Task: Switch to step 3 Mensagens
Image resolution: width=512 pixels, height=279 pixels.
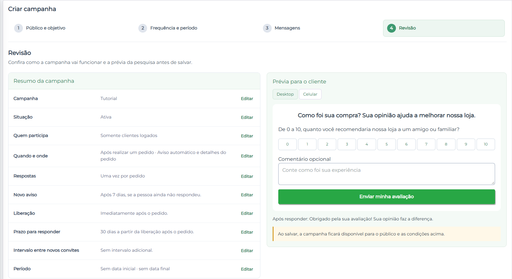Action: [281, 28]
